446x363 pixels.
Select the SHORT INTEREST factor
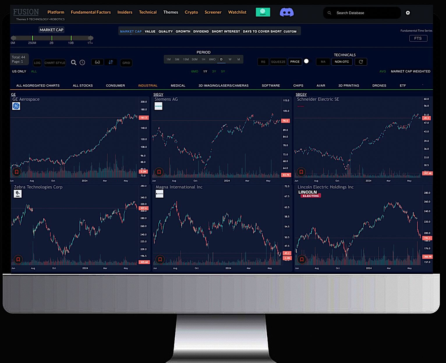(x=226, y=31)
